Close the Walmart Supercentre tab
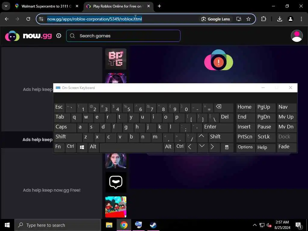Viewport: 308px width, 231px height. click(x=77, y=6)
